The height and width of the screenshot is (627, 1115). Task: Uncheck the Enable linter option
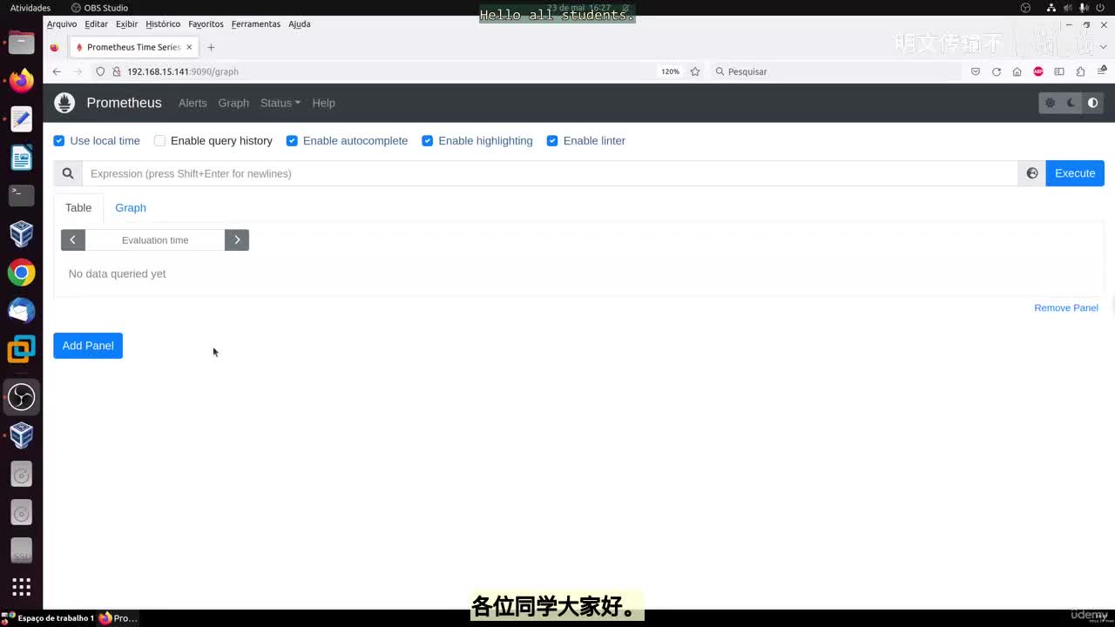click(552, 140)
